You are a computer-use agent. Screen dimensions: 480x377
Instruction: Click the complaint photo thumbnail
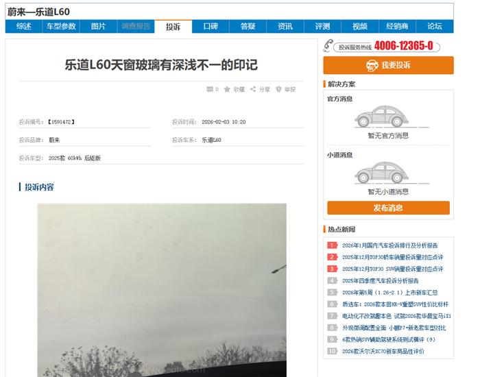162,290
